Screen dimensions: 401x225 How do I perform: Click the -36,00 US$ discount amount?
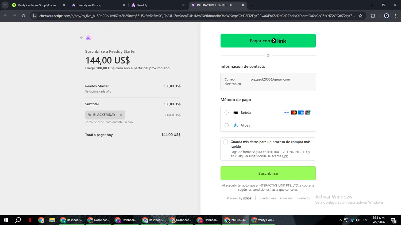pos(173,115)
